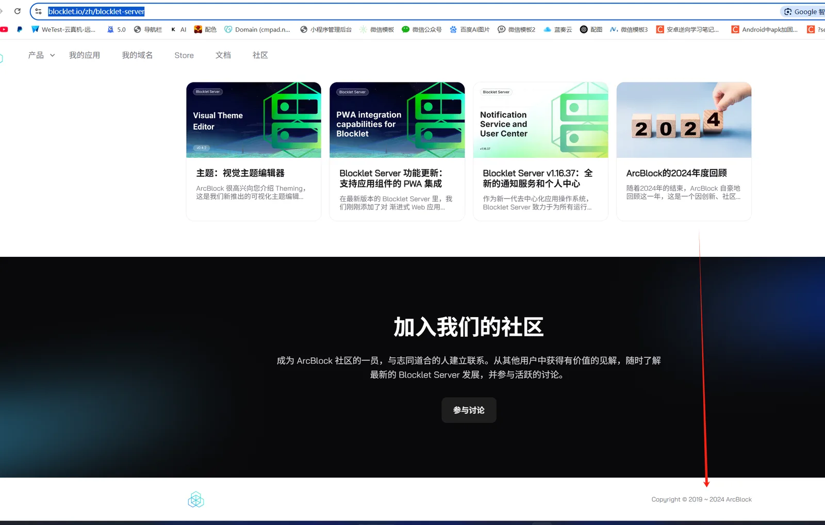This screenshot has height=525, width=825.
Task: Open the Visual Theme Editor card thumbnail
Action: pos(254,120)
